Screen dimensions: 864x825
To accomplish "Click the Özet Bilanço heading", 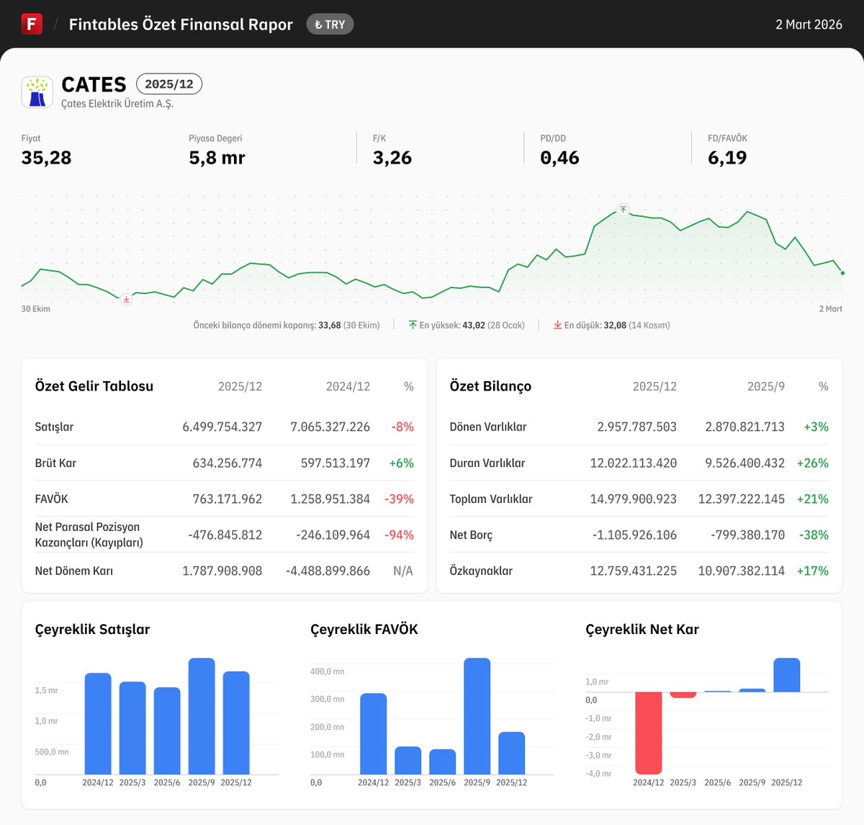I will coord(490,386).
